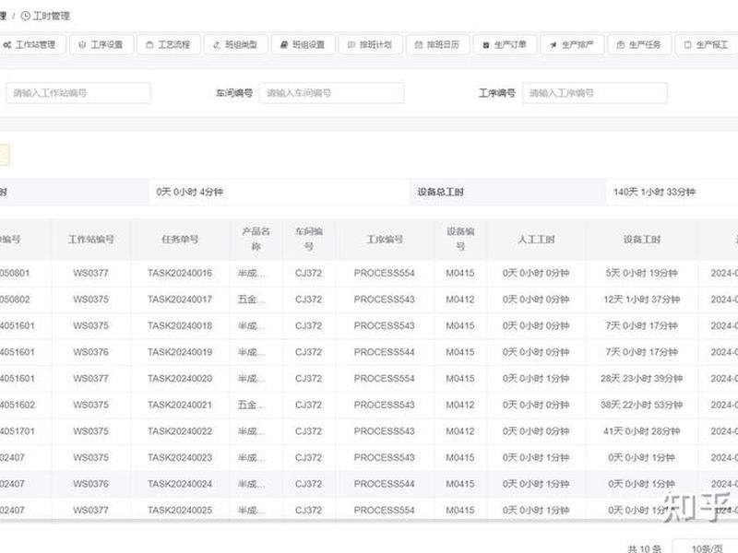Select the TASK20240025 cell
738x553 pixels.
pyautogui.click(x=180, y=511)
